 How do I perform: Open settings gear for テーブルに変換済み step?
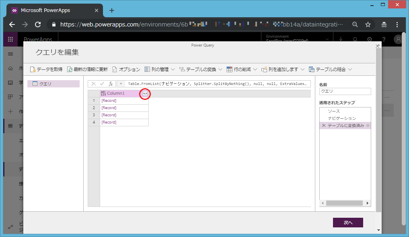click(368, 126)
